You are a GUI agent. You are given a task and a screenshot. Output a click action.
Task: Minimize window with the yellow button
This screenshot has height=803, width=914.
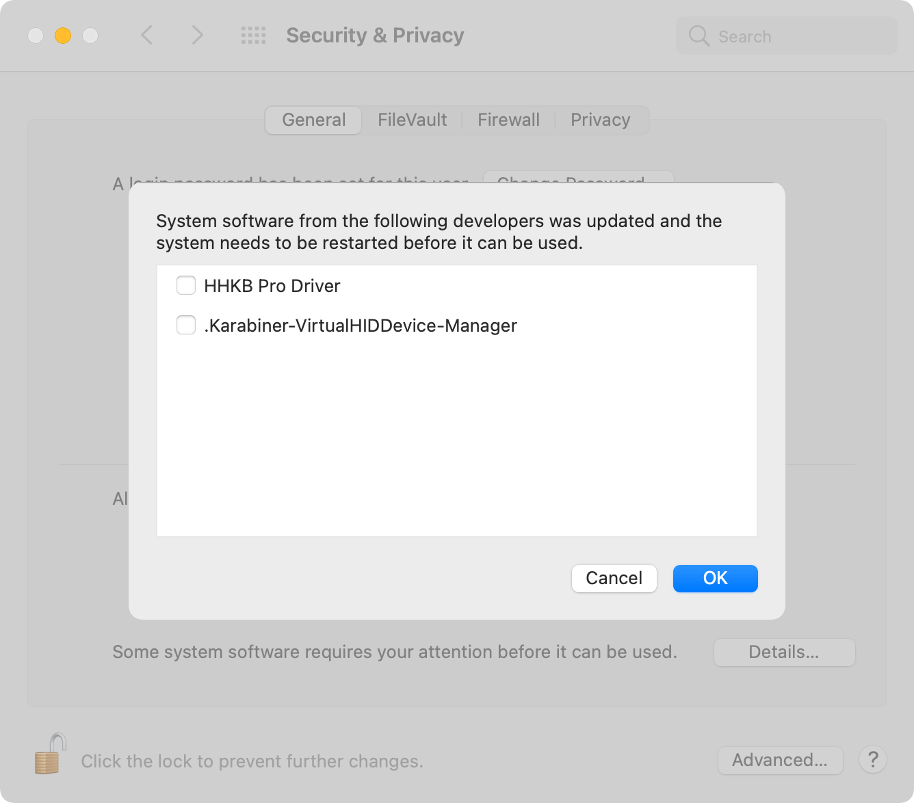(63, 36)
